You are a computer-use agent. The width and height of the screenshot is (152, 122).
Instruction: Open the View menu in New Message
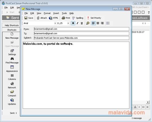pyautogui.click(x=39, y=13)
